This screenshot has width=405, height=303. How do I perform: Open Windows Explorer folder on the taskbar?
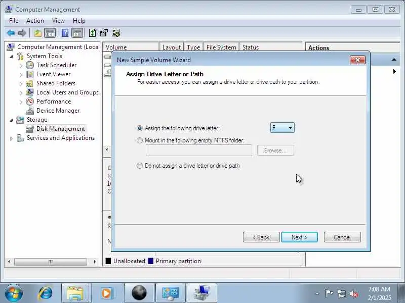pos(75,293)
